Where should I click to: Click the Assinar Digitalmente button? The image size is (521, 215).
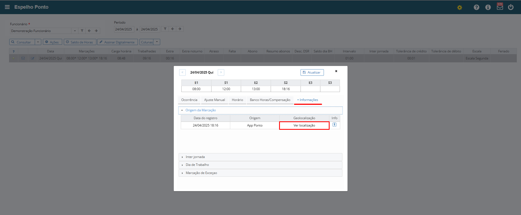tap(118, 42)
